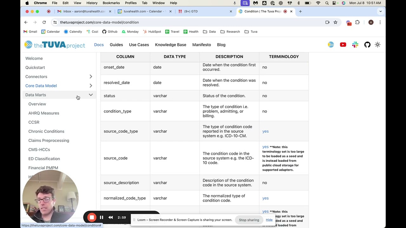Open the Chrome File menu

coord(55,3)
